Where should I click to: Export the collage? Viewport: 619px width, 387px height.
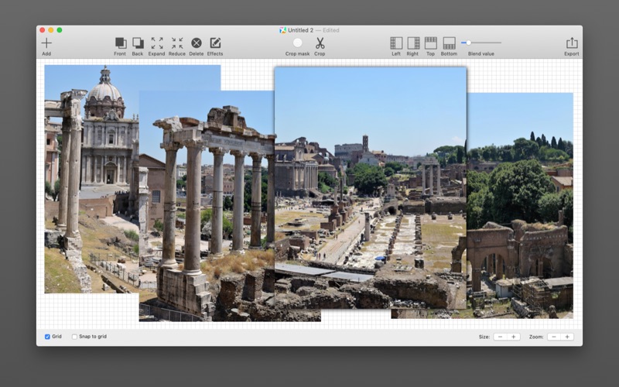(572, 43)
